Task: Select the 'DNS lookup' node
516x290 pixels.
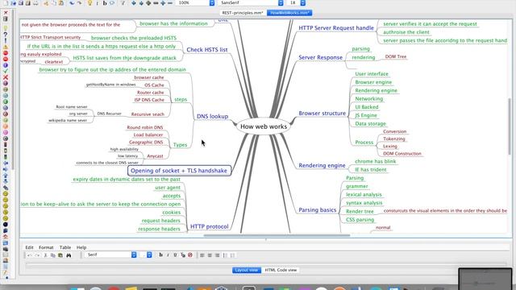Action: click(x=212, y=116)
